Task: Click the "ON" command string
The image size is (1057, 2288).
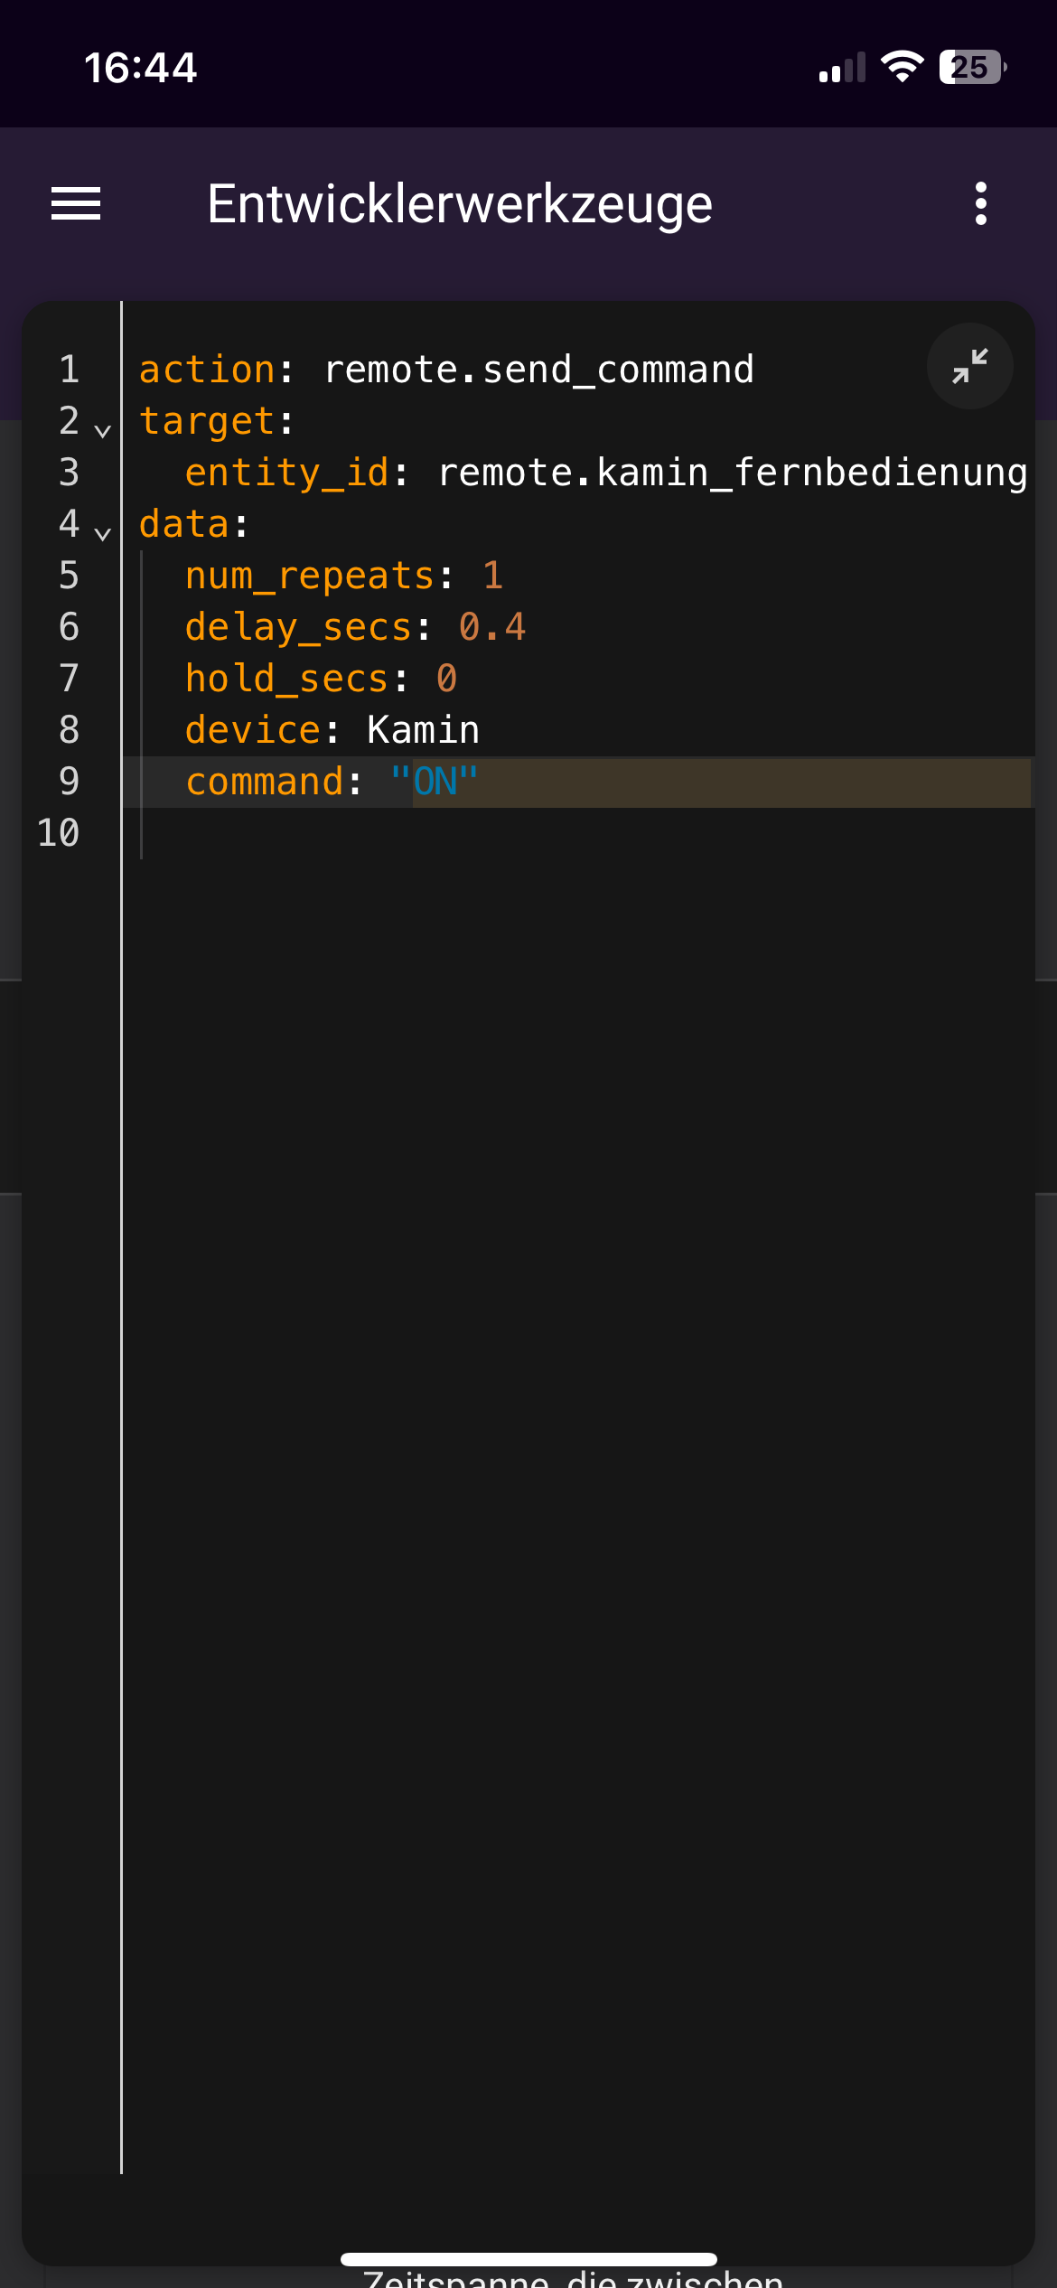Action: (435, 782)
